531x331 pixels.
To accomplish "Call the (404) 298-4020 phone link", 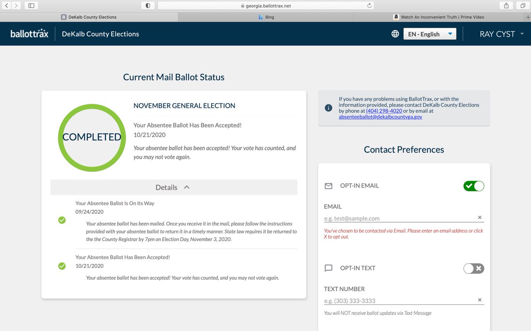I will pyautogui.click(x=384, y=111).
